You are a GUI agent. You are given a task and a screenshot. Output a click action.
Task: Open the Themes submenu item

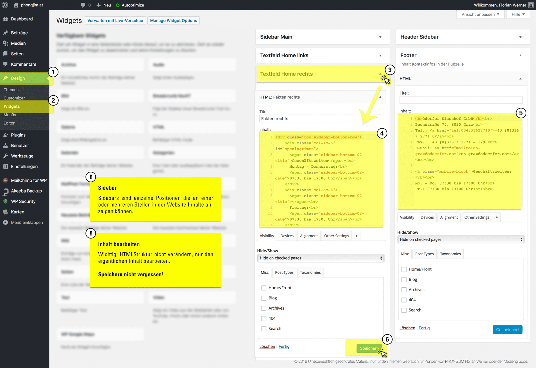(11, 90)
